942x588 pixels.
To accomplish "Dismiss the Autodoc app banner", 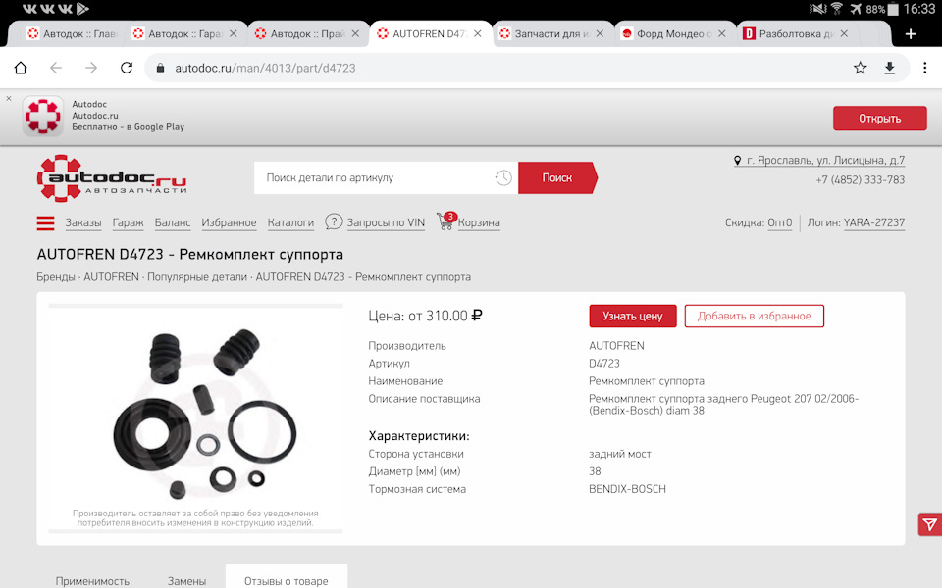I will click(x=9, y=98).
